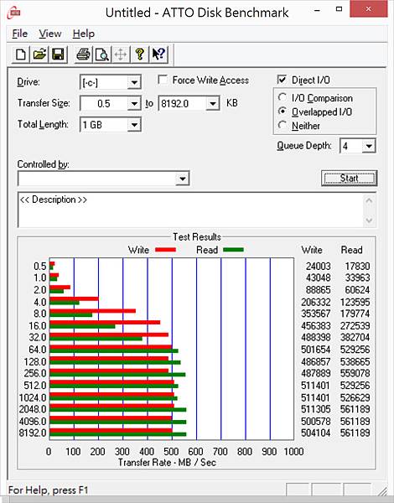
Task: Enable the Force Write Access checkbox
Action: (x=163, y=80)
